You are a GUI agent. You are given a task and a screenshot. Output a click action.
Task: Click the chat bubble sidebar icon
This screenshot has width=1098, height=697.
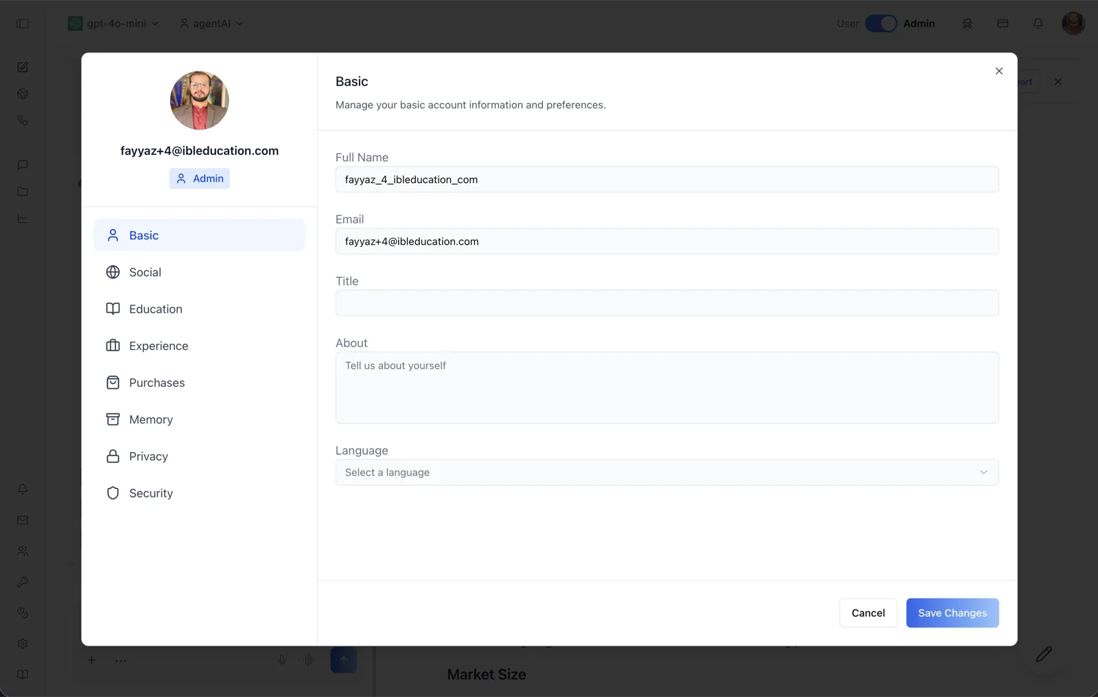click(23, 165)
